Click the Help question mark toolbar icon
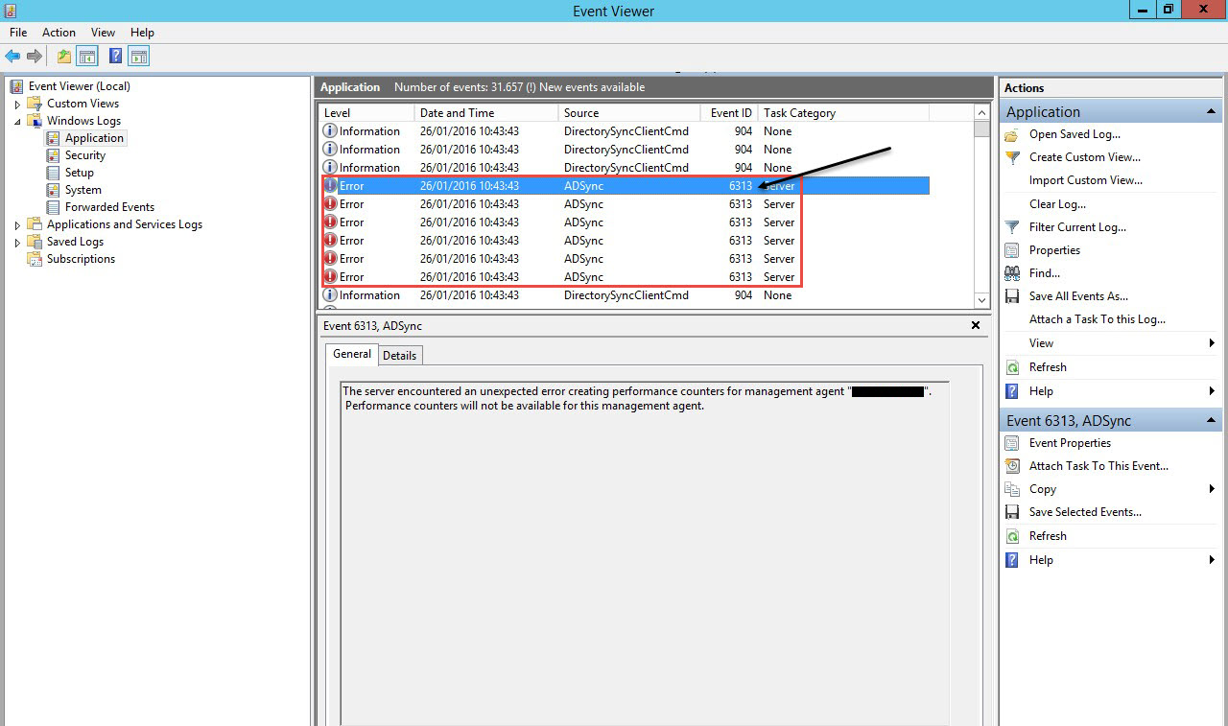The image size is (1228, 726). (x=115, y=56)
